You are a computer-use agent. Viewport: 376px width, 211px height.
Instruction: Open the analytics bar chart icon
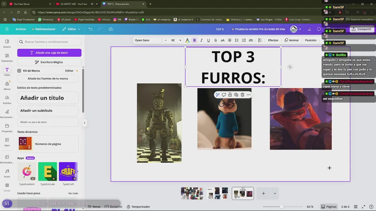pyautogui.click(x=309, y=29)
